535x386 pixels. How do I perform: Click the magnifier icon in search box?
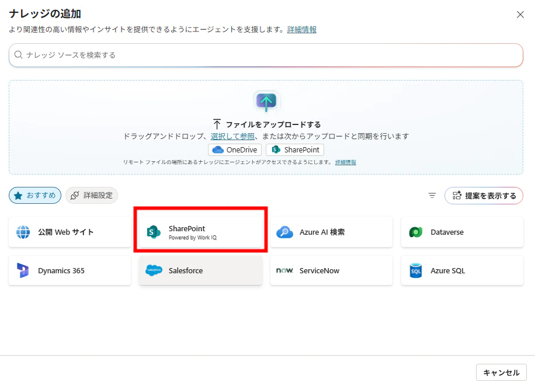point(19,55)
